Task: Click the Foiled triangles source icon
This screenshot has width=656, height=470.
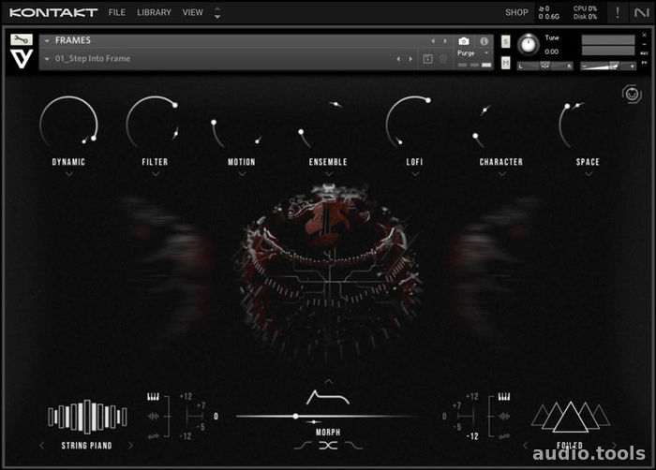Action: pyautogui.click(x=570, y=417)
